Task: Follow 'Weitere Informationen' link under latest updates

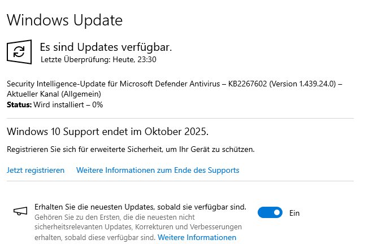Action: [x=197, y=238]
